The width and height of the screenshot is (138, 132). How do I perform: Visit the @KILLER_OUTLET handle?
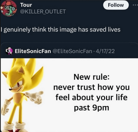click(43, 11)
